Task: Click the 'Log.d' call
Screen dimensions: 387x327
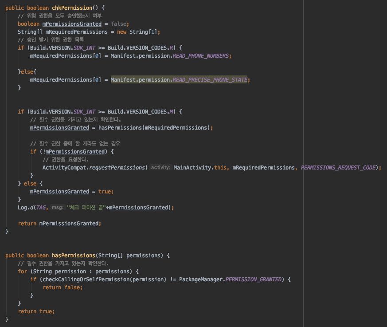Action: 25,208
